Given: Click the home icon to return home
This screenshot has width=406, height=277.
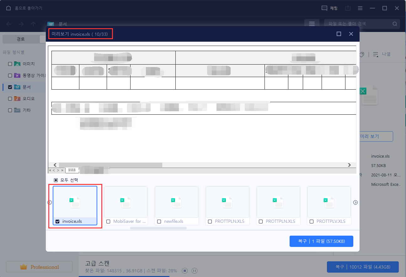Looking at the screenshot, I should pyautogui.click(x=8, y=8).
